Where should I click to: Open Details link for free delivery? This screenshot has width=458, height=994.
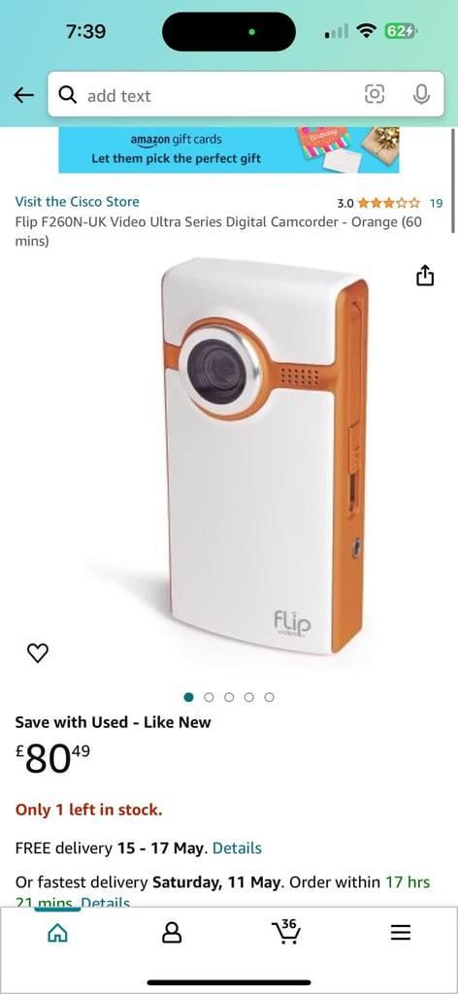(237, 848)
